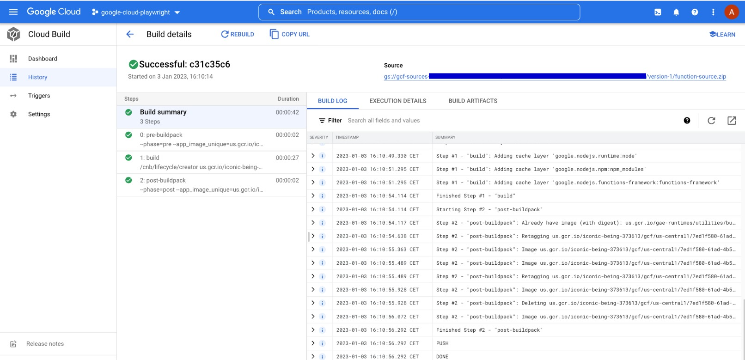Open Triggers in the sidebar

pyautogui.click(x=58, y=96)
